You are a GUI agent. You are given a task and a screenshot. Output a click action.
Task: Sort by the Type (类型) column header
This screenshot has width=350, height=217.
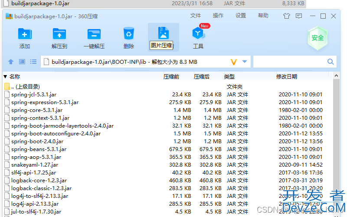(x=229, y=77)
